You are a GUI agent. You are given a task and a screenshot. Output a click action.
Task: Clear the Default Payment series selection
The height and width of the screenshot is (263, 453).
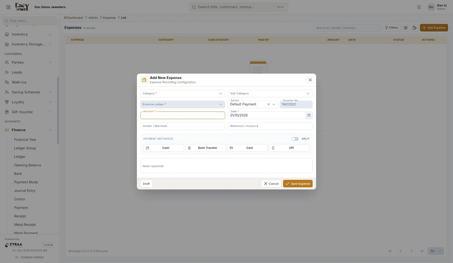point(269,105)
